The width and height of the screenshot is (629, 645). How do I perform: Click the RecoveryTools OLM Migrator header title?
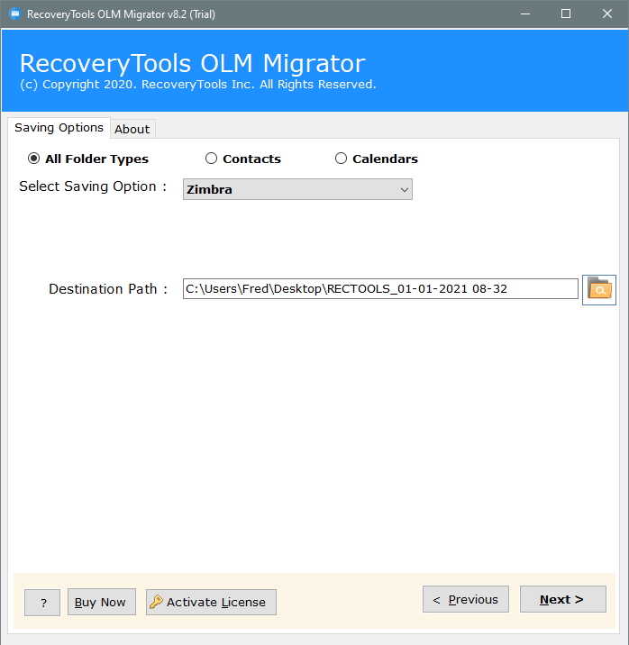coord(192,64)
